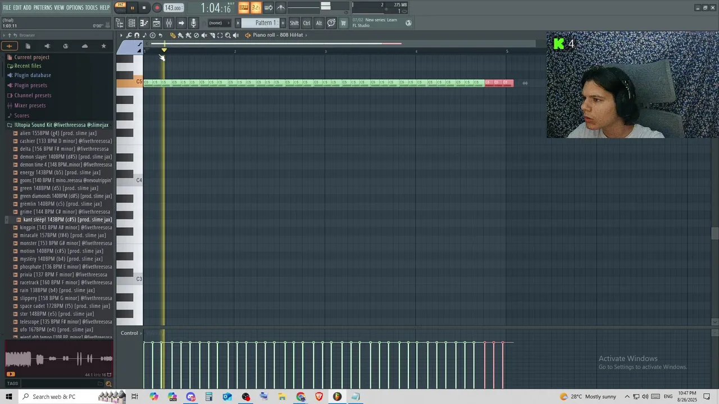The height and width of the screenshot is (404, 719).
Task: Click the 143.000 tempo field
Action: [x=173, y=8]
